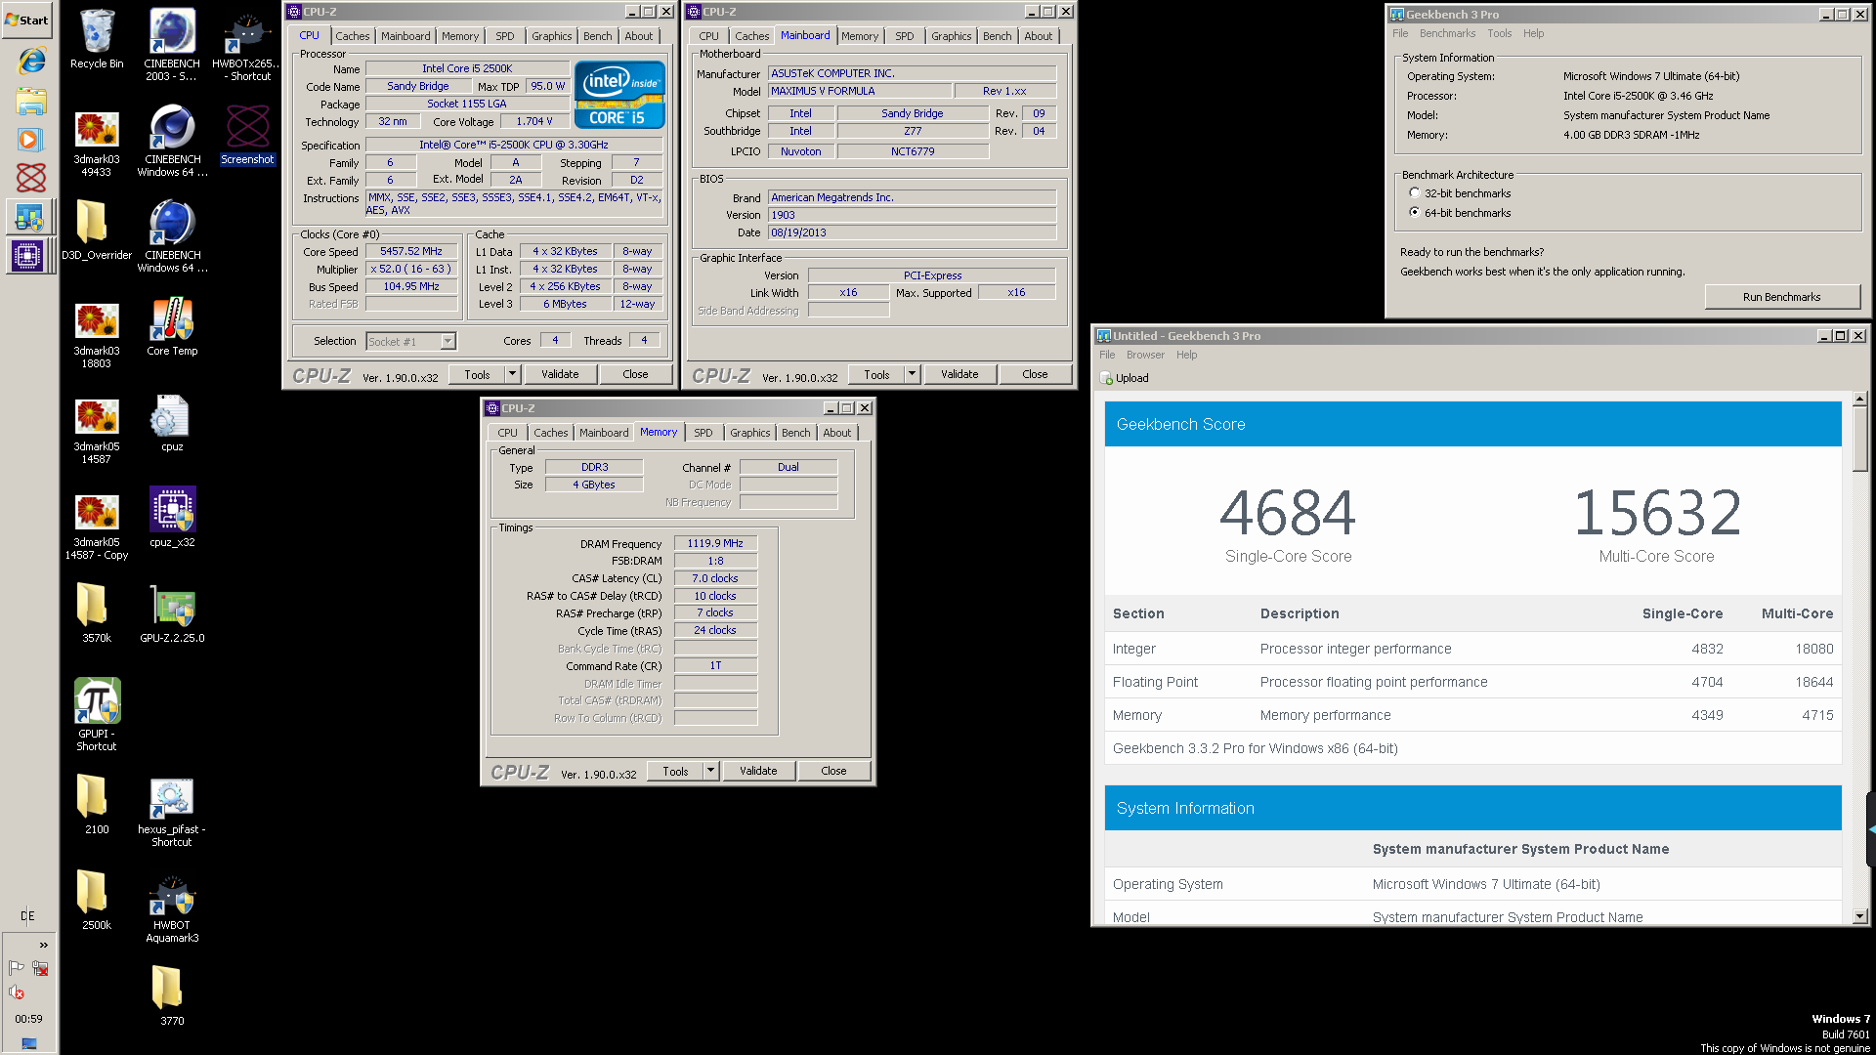
Task: Switch to Mainboard tab in Memory window
Action: (x=604, y=433)
